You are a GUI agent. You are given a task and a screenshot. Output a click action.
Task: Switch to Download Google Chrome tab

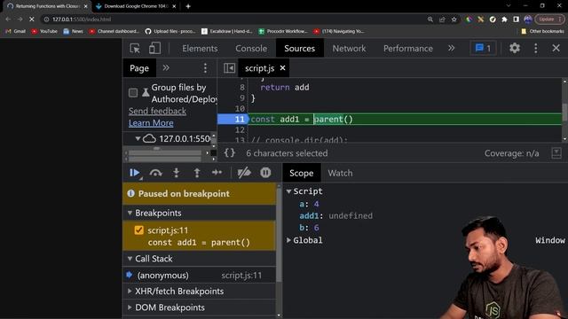pyautogui.click(x=136, y=6)
